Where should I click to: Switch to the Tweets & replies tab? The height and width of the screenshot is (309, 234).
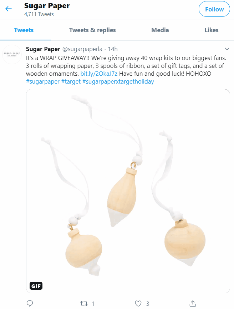tap(92, 30)
